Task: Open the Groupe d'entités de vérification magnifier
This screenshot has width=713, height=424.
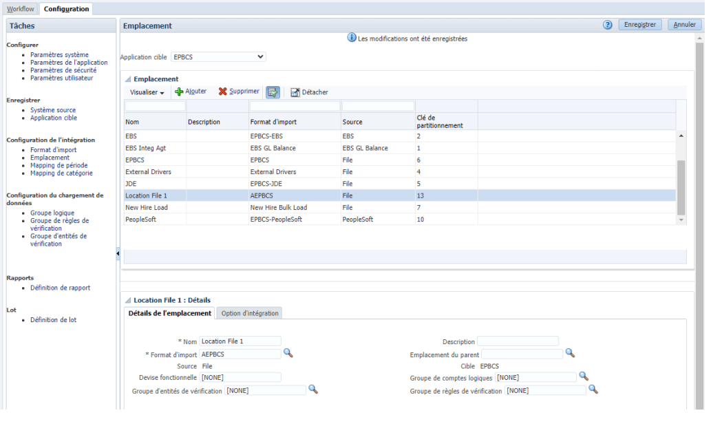Action: [313, 390]
